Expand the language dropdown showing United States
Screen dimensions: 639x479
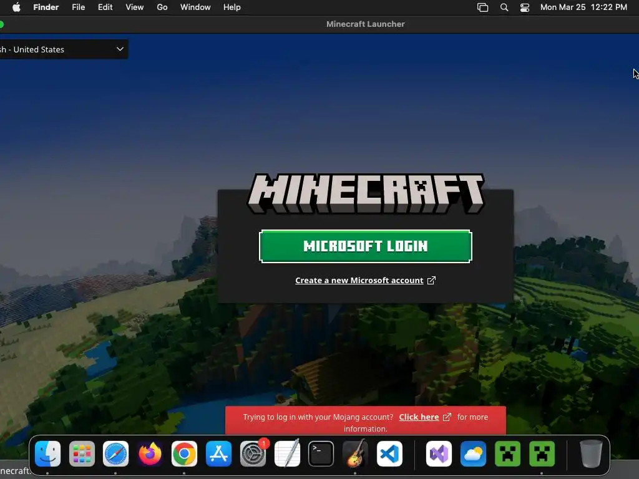[x=64, y=49]
